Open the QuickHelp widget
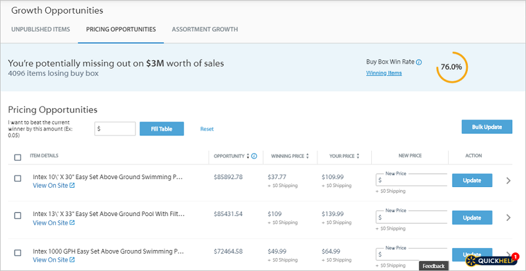This screenshot has height=271, width=526. tap(493, 261)
